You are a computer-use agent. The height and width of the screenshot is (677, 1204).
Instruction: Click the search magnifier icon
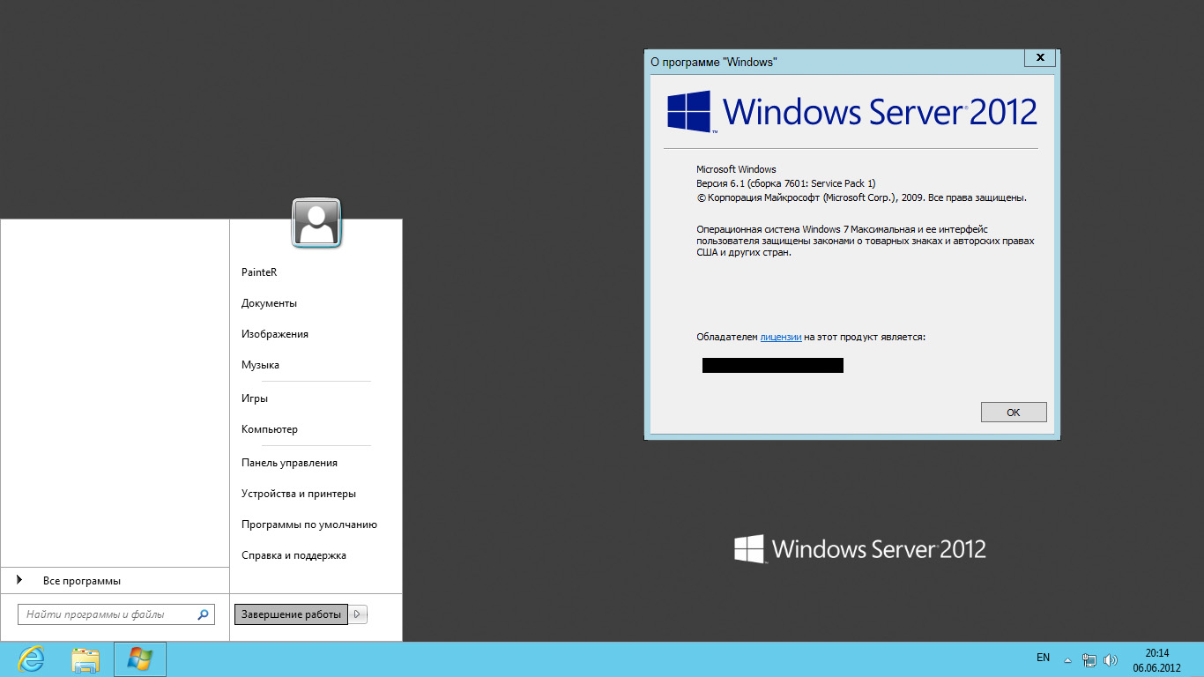(204, 614)
